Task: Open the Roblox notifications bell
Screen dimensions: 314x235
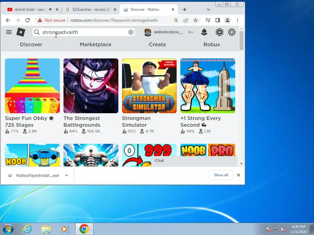Action: coord(204,32)
